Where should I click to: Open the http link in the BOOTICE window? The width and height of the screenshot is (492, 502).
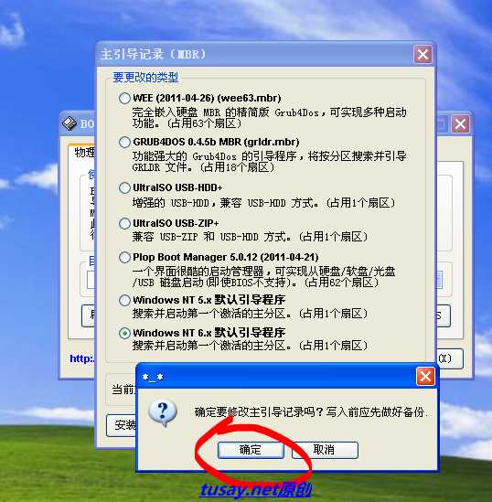(x=82, y=358)
